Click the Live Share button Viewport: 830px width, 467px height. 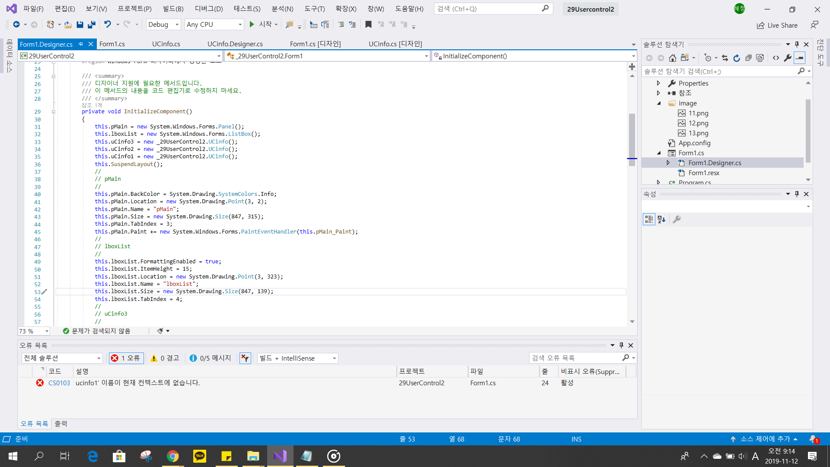(777, 25)
